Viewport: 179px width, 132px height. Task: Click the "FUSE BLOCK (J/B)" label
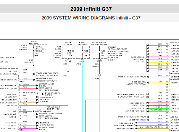[x=59, y=49]
